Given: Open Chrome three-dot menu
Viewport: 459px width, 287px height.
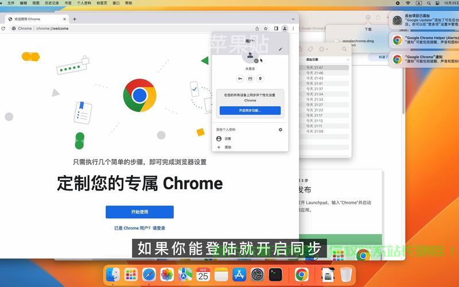Looking at the screenshot, I should coord(293,28).
